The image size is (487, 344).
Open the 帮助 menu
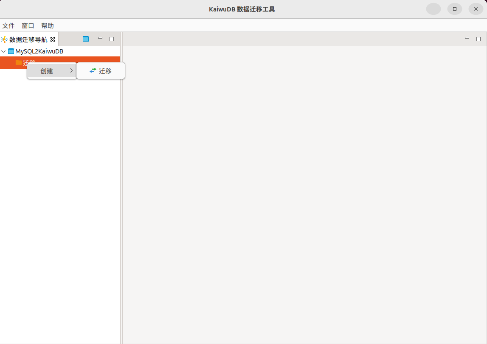(48, 25)
